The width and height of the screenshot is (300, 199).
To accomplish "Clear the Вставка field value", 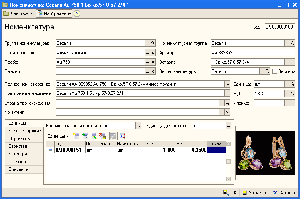I will (292, 62).
